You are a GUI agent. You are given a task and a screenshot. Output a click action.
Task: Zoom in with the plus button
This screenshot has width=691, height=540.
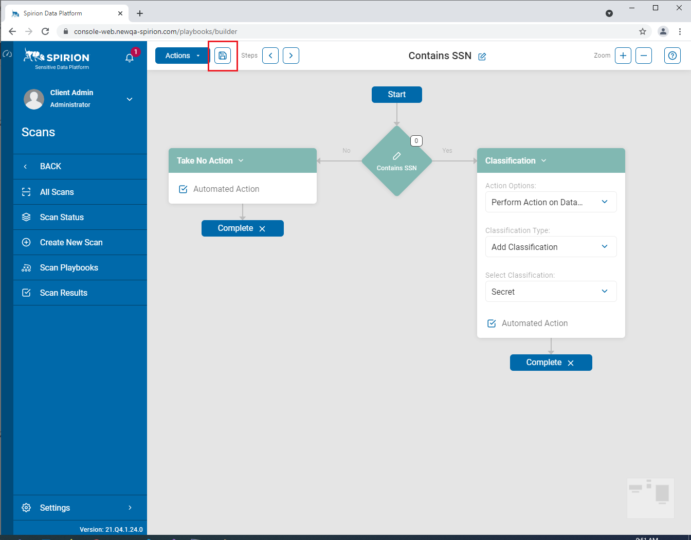pyautogui.click(x=623, y=56)
